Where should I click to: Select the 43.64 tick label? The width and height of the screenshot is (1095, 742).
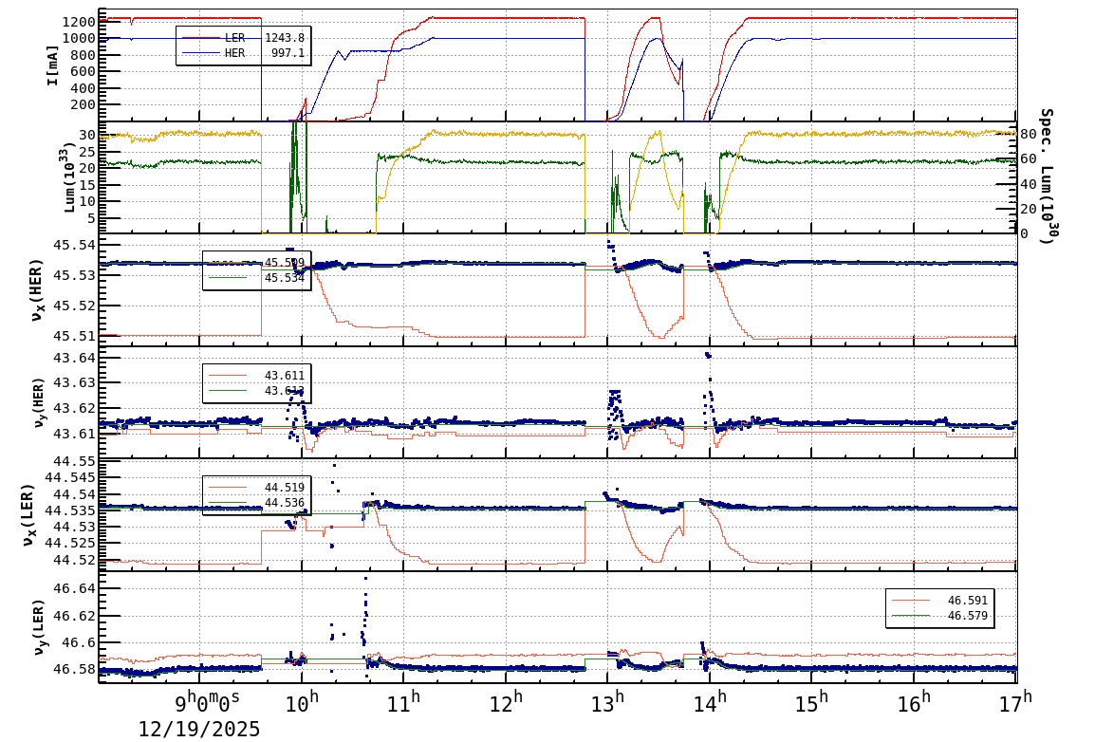tap(75, 358)
